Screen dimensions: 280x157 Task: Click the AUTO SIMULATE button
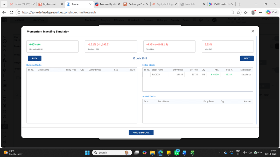tap(141, 133)
